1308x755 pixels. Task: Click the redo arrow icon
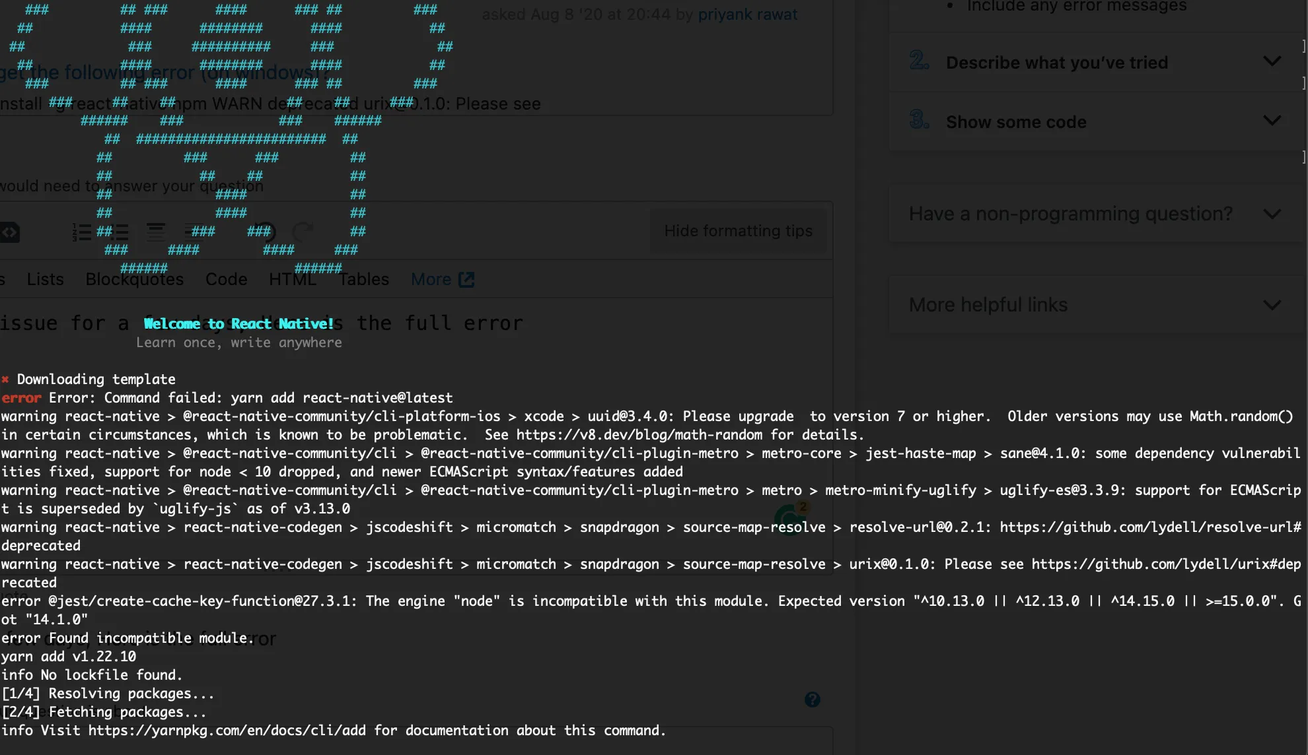click(303, 232)
